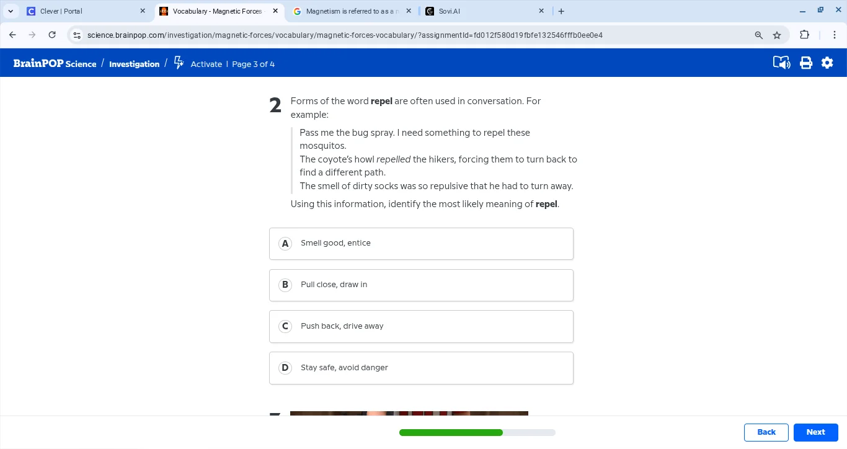Click the zoom magnifier icon in address bar

click(x=758, y=35)
